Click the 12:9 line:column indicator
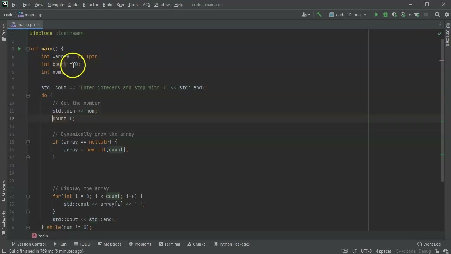451x254 pixels. point(345,251)
